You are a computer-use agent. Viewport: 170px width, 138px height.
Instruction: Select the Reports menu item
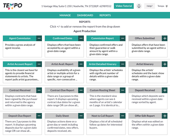(x=105, y=15)
